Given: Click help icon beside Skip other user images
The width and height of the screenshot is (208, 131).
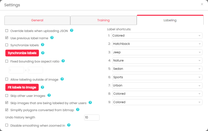Looking at the screenshot, I should [x=49, y=96].
